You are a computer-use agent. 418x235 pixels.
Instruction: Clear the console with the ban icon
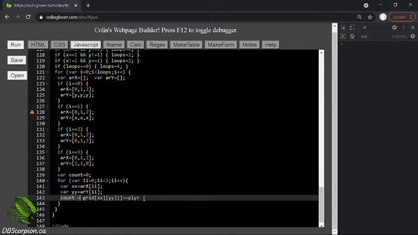point(352,37)
